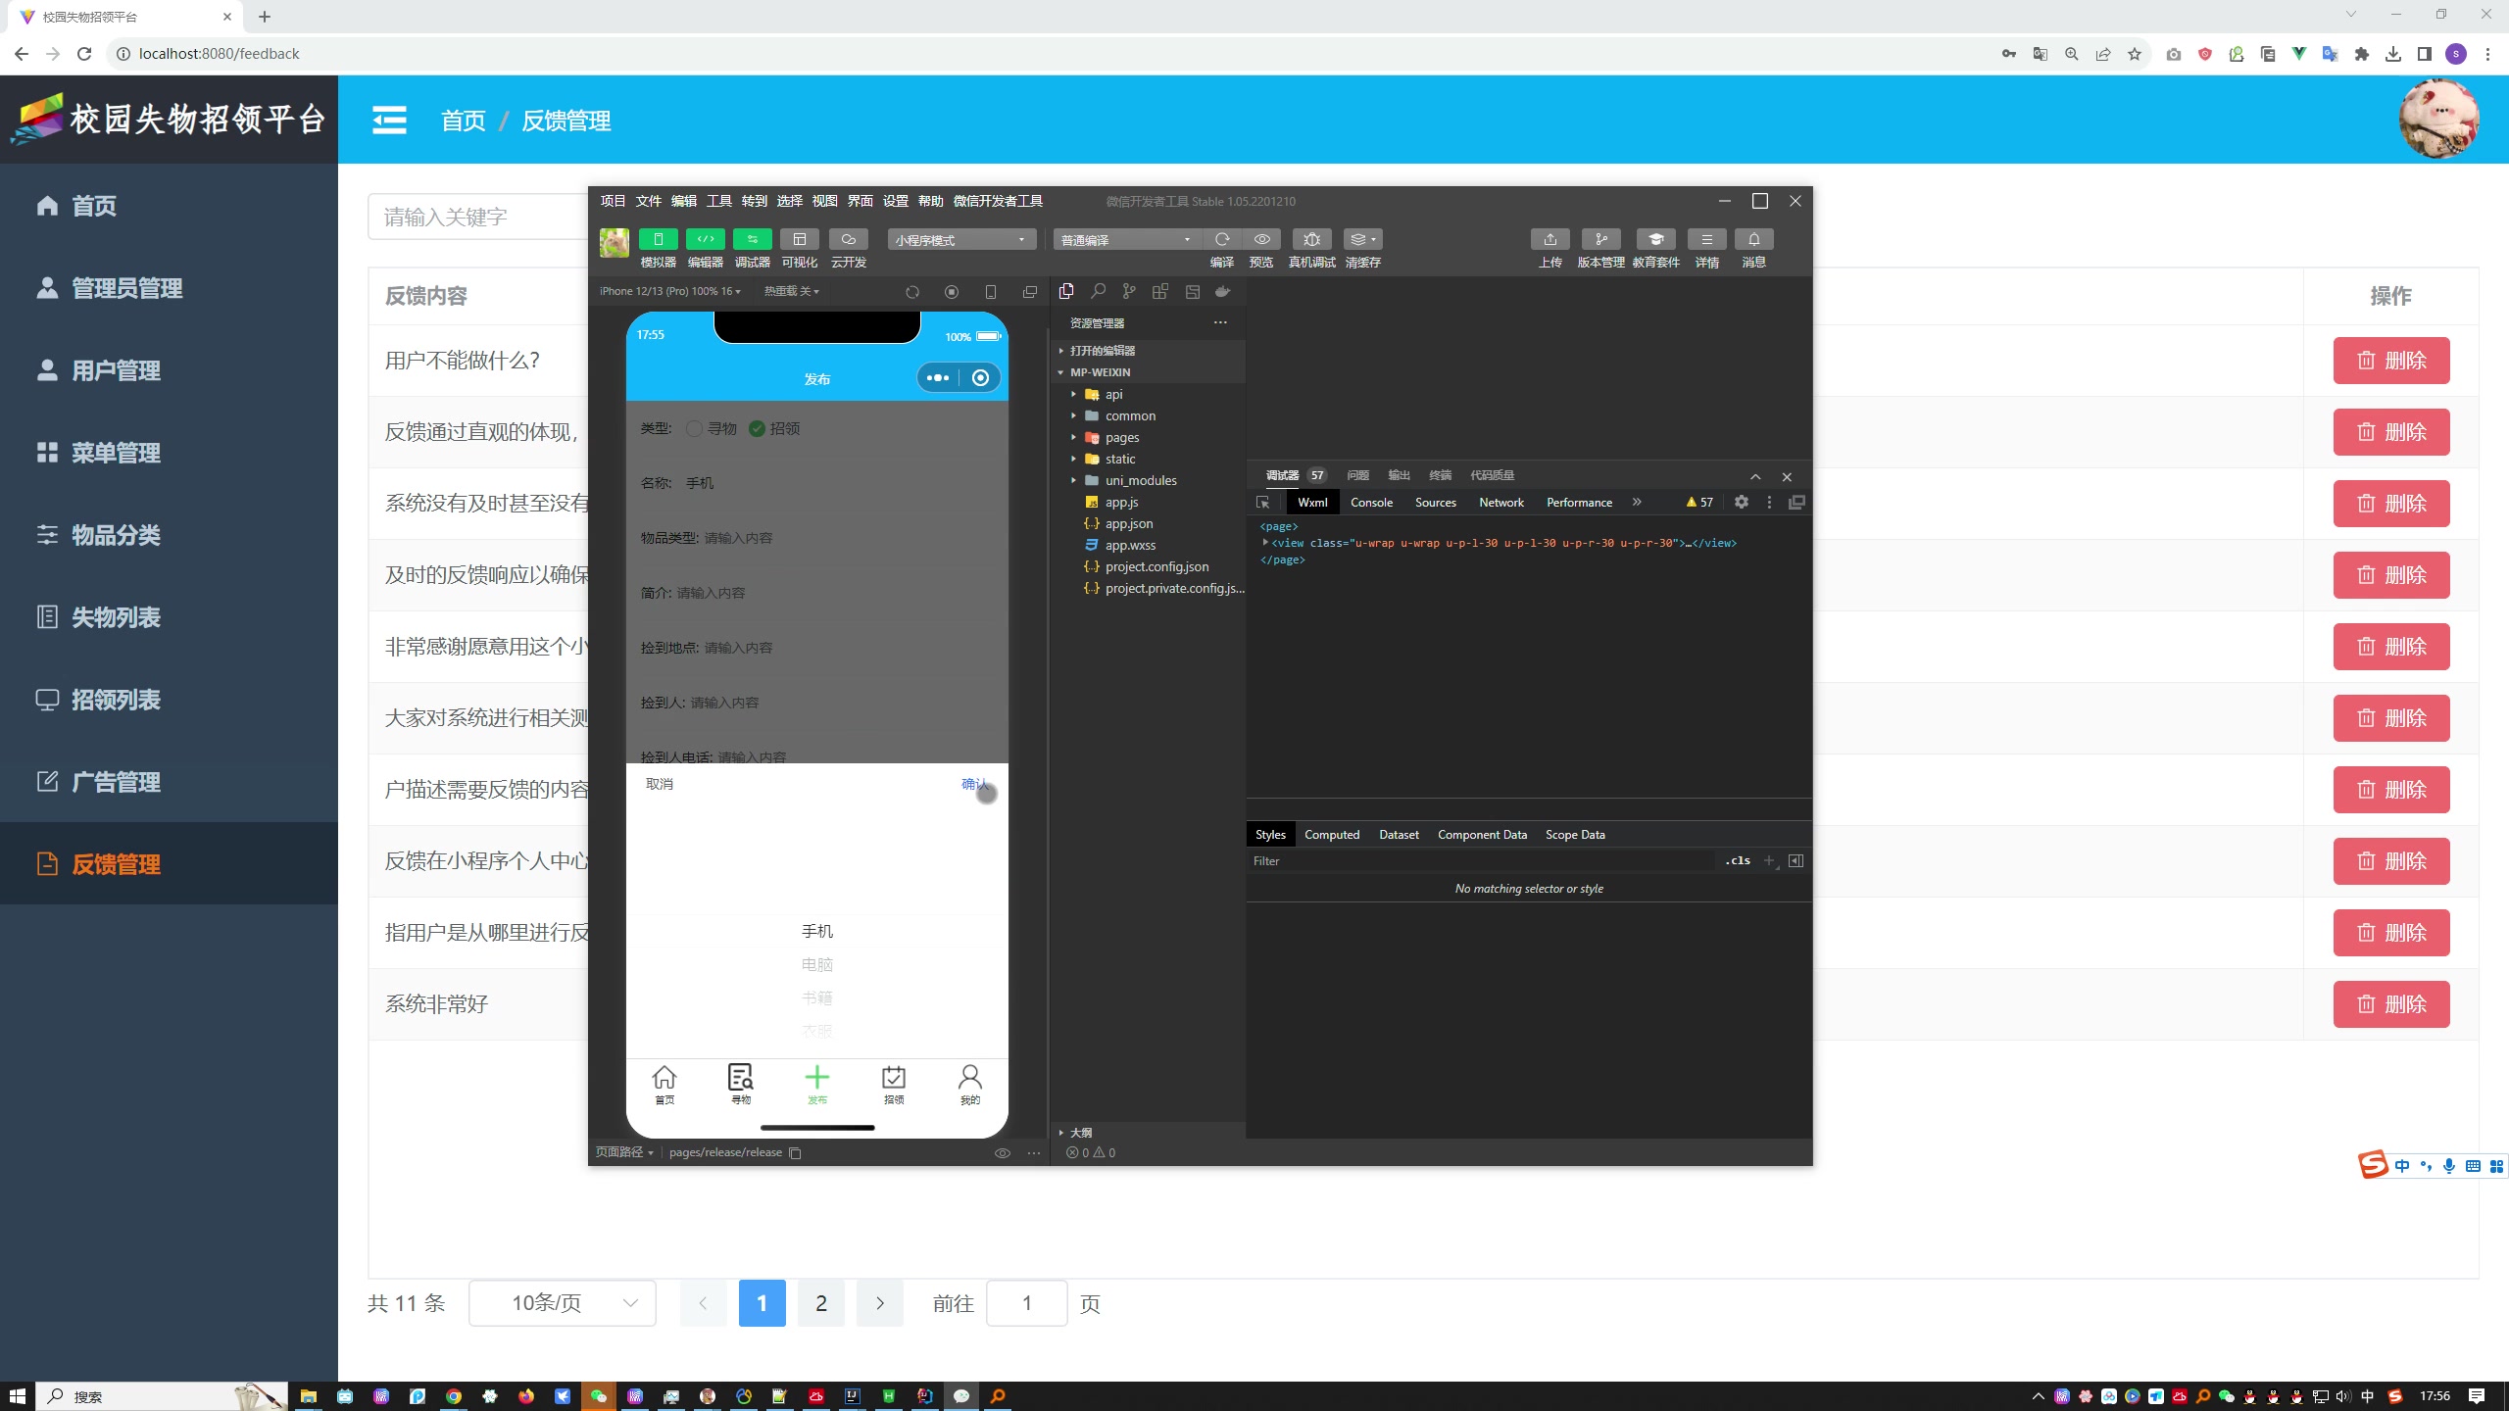
Task: Click 取消 button in release modal
Action: click(659, 784)
